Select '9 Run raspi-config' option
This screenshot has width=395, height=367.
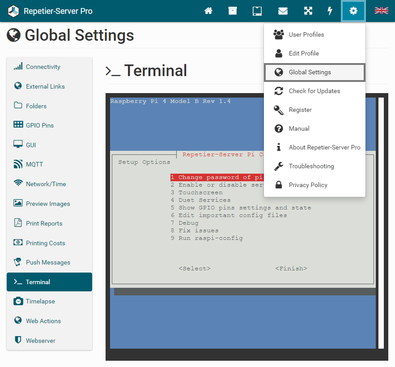point(207,238)
